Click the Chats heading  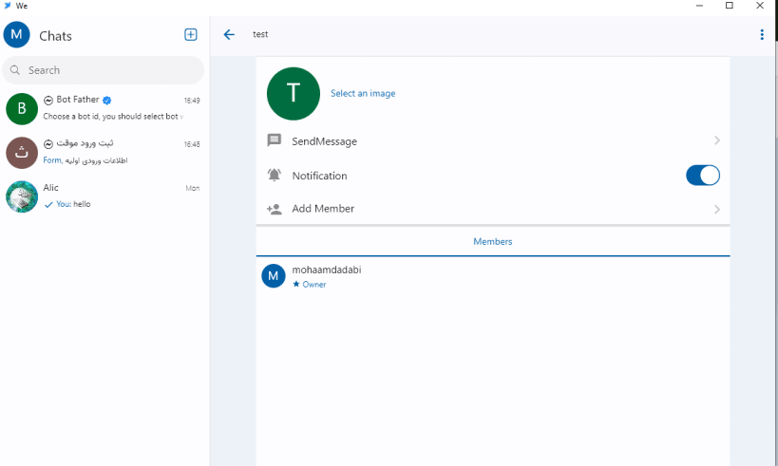coord(55,36)
